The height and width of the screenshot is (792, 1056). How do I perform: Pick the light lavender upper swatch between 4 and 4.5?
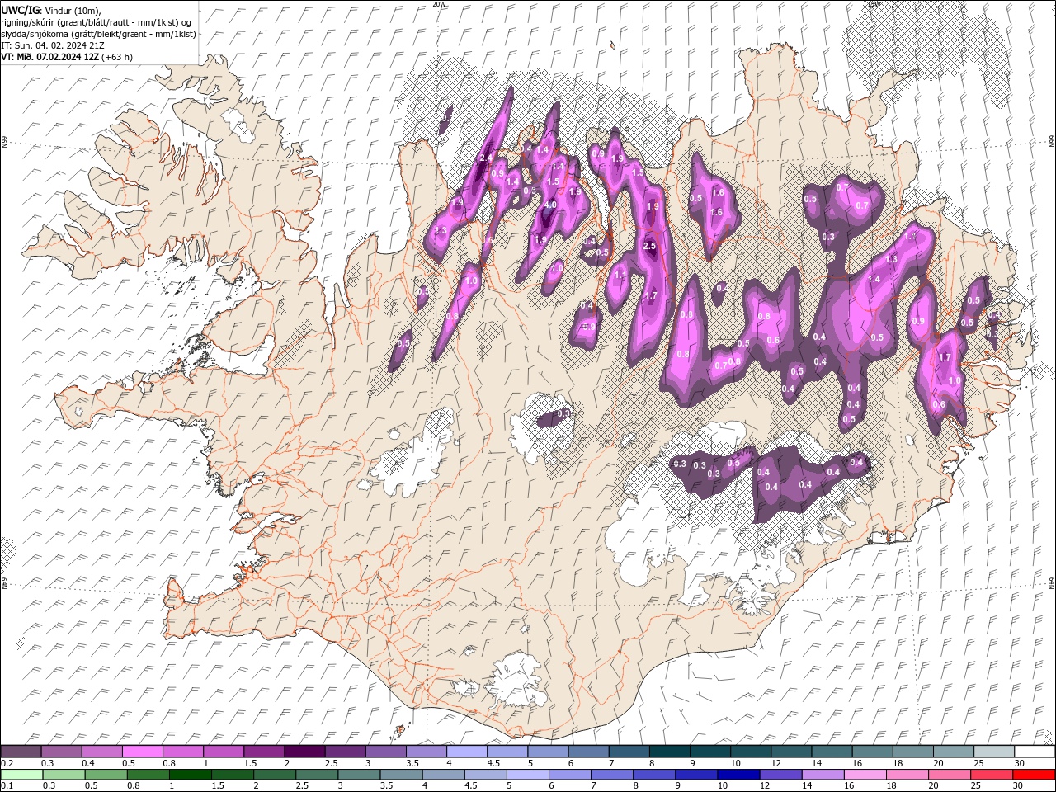click(467, 752)
